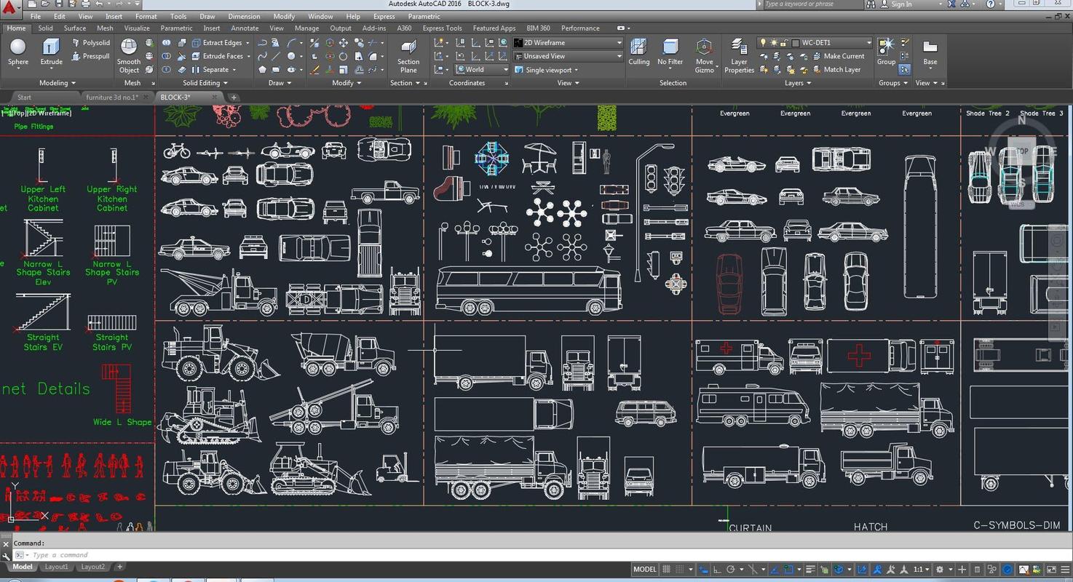Click the TOP face of ViewCube

pyautogui.click(x=1022, y=151)
